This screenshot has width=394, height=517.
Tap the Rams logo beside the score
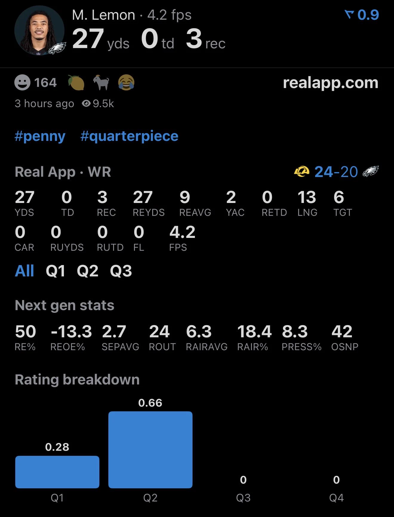[301, 172]
